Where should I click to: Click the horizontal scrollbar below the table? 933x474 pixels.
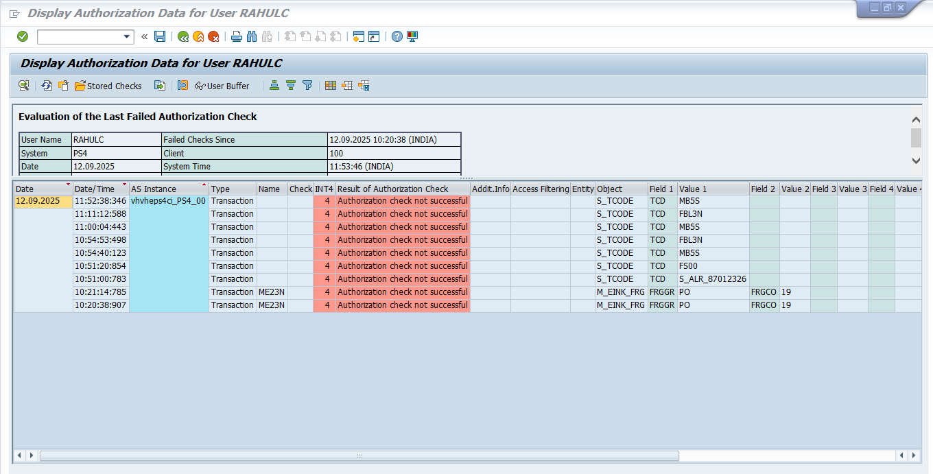pyautogui.click(x=359, y=455)
